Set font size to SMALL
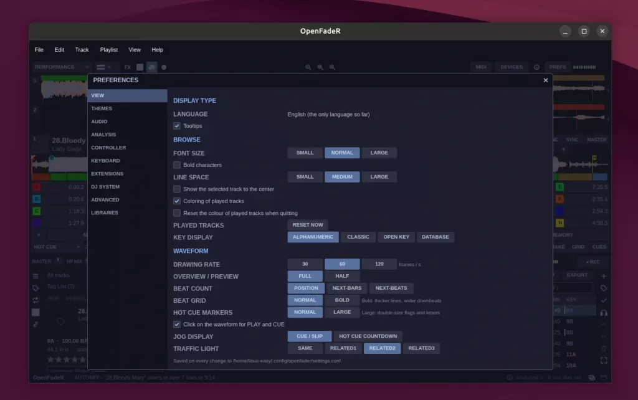 (x=305, y=153)
